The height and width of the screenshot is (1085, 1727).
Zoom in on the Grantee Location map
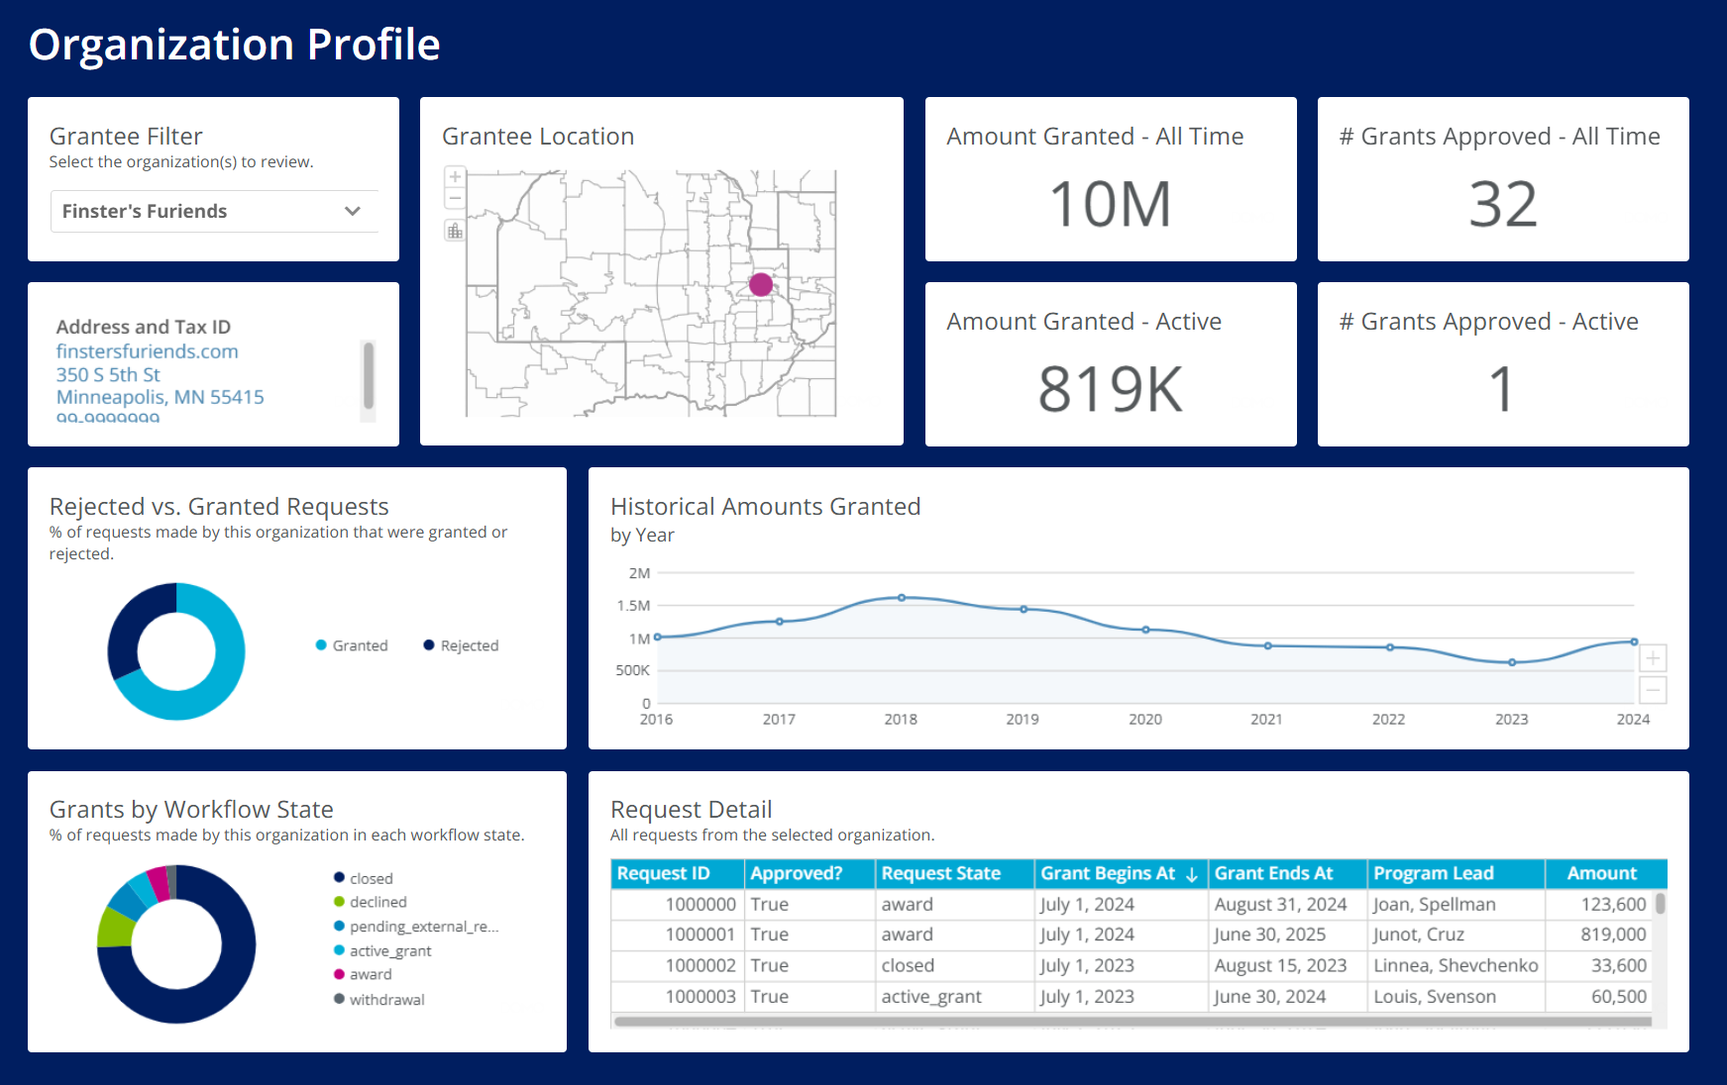pyautogui.click(x=455, y=177)
